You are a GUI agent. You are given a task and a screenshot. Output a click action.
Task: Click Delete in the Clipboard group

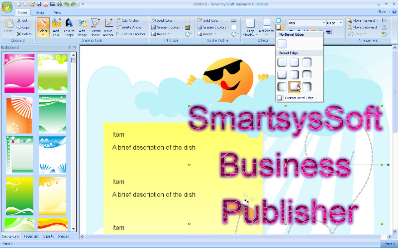[x=24, y=34]
